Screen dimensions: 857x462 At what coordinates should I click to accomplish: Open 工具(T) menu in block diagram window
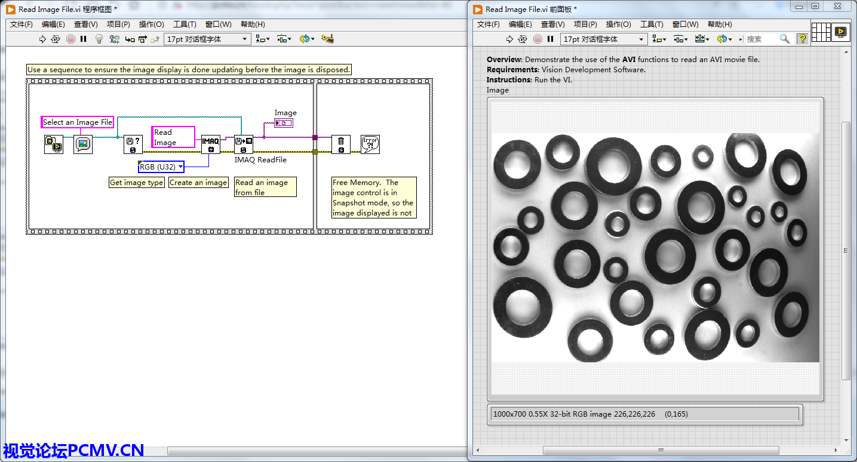click(185, 24)
